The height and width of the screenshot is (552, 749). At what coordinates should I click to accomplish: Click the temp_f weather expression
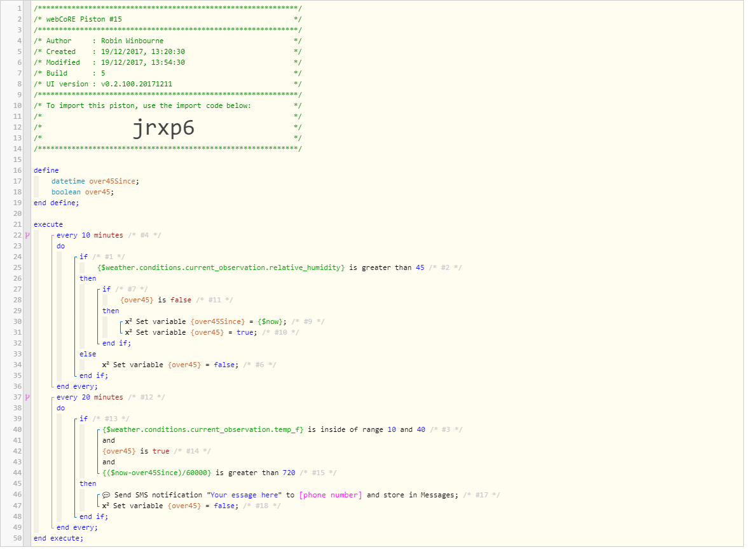203,429
